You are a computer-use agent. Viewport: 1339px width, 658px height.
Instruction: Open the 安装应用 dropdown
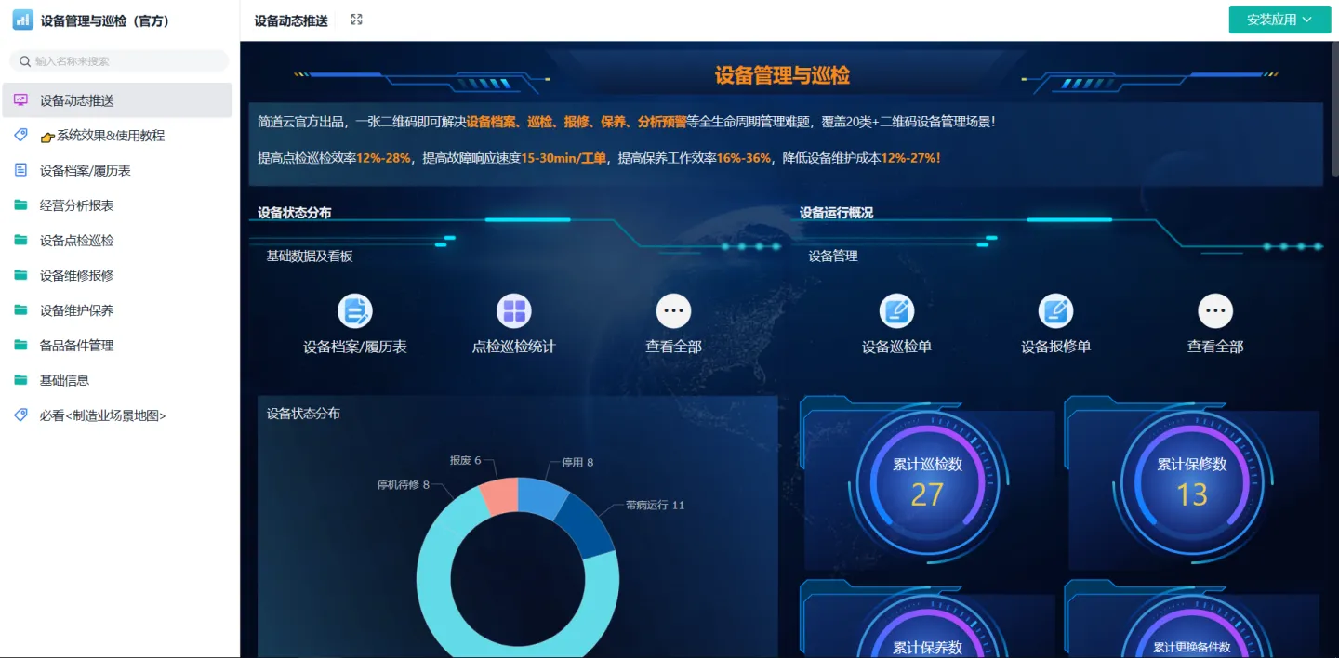coord(1279,19)
